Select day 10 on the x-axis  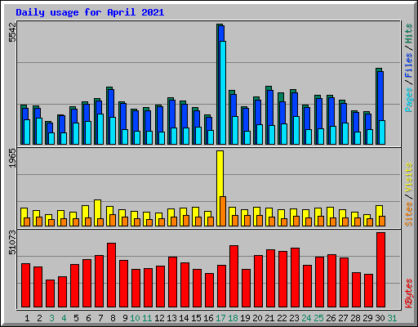(x=135, y=318)
